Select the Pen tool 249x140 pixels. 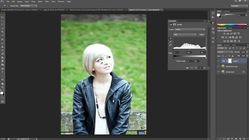click(x=2, y=69)
